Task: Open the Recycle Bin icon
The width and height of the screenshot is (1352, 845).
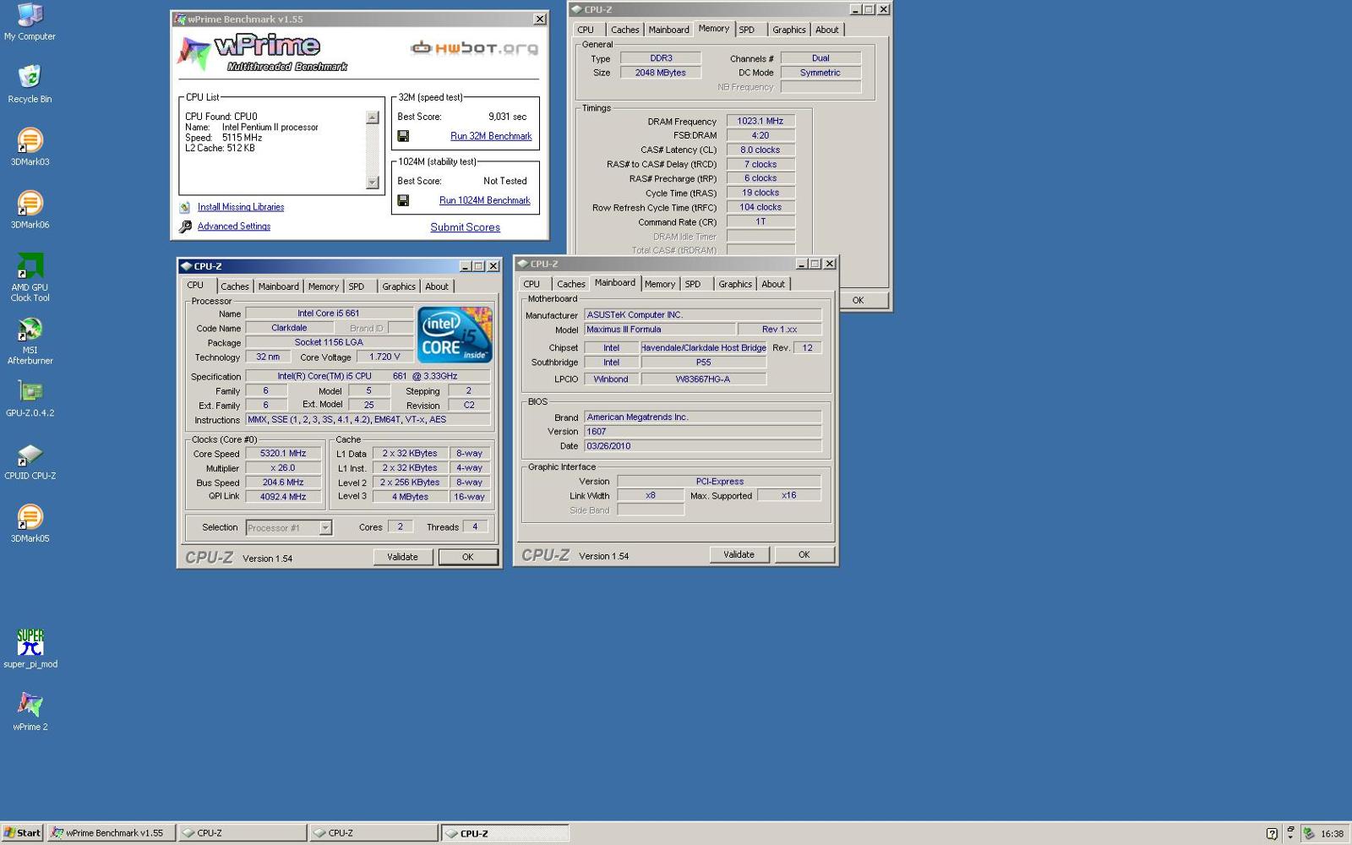Action: tap(30, 84)
